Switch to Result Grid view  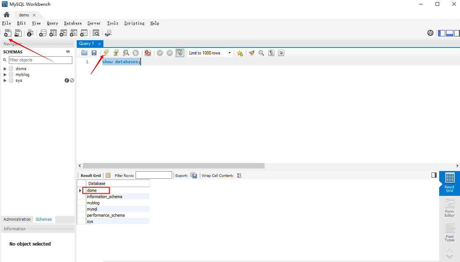pyautogui.click(x=449, y=183)
